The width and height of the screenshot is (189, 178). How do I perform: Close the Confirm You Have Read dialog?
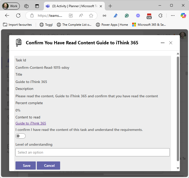(x=171, y=43)
